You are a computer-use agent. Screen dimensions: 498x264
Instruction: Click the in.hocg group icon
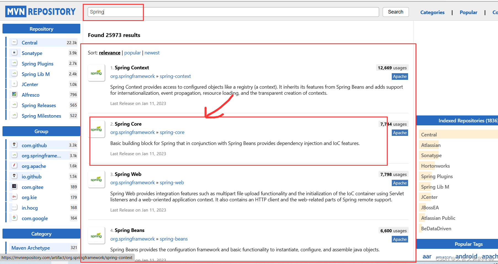click(x=14, y=207)
